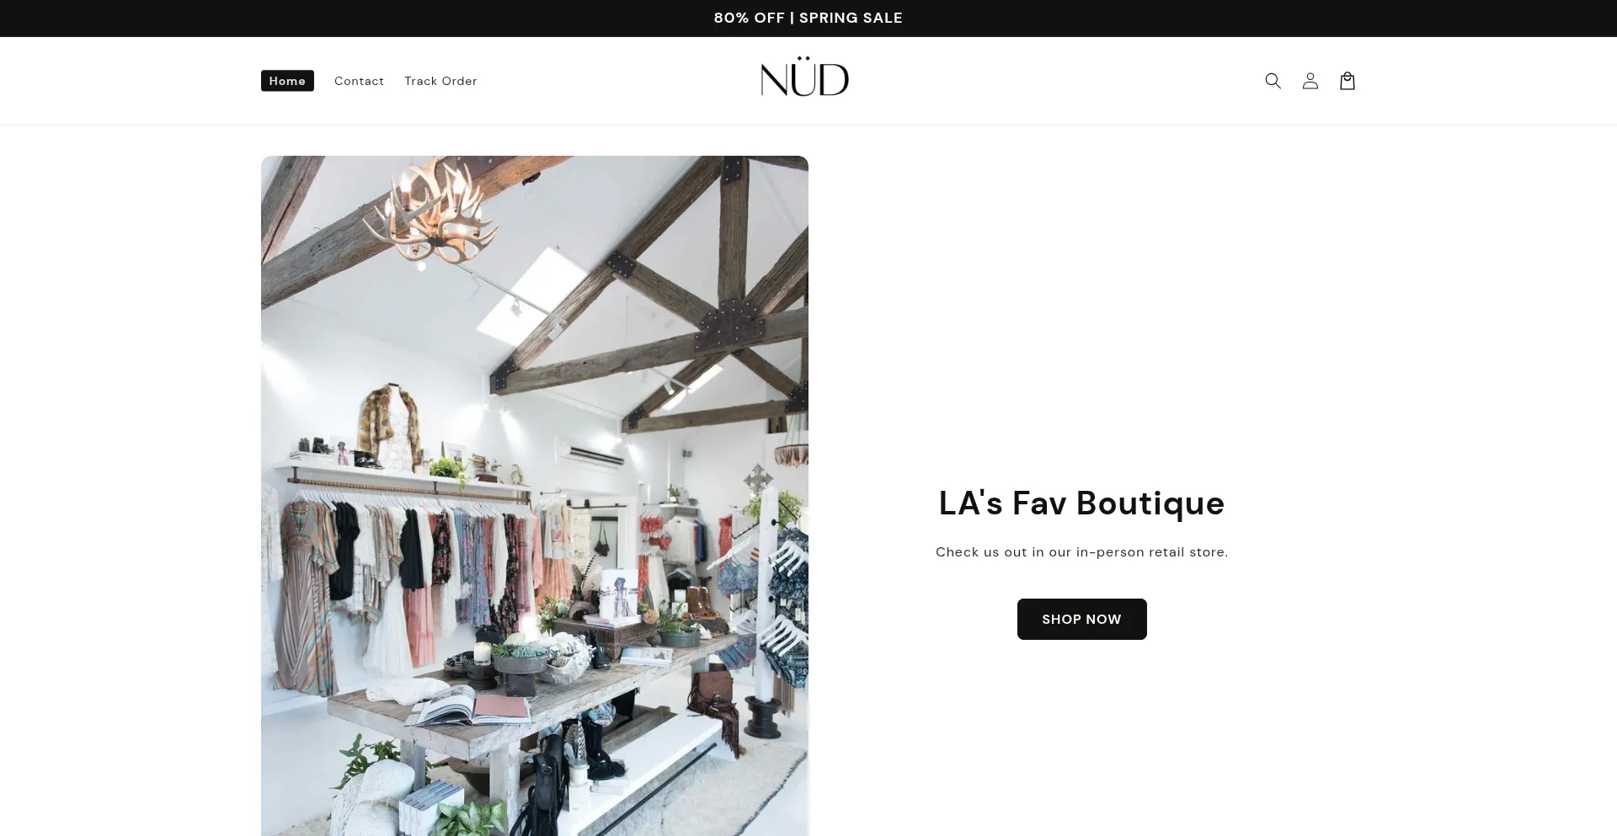Viewport: 1617px width, 836px height.
Task: Open the search magnifier icon
Action: (x=1273, y=81)
